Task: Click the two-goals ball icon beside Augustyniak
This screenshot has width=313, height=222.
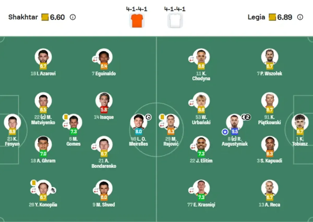Action: pos(246,117)
